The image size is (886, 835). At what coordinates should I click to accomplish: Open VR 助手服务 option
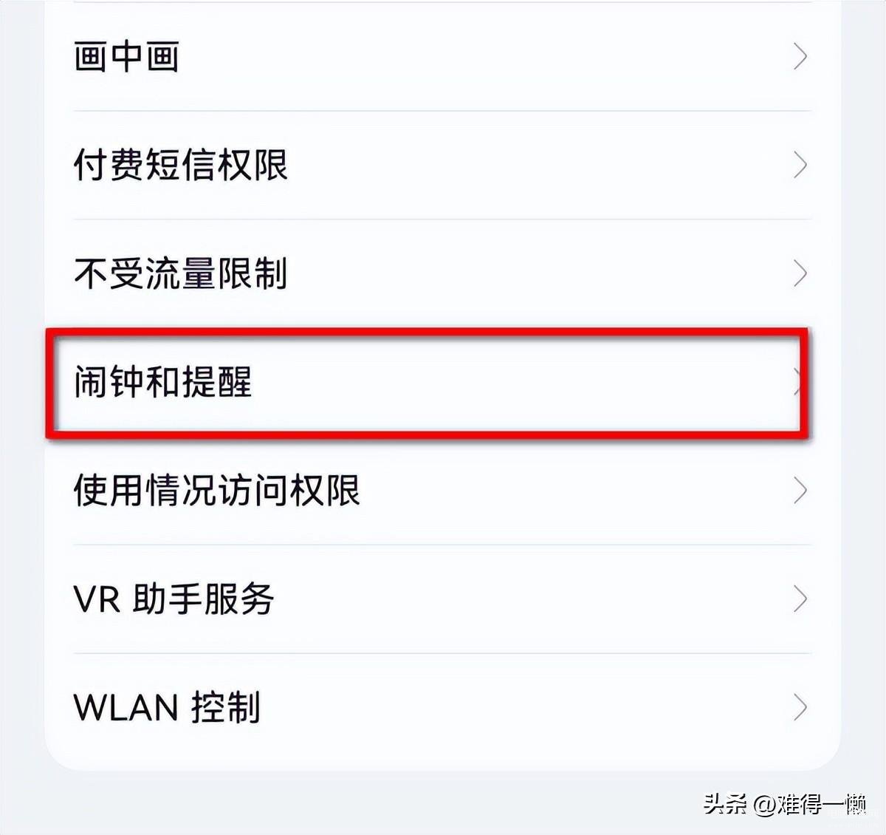(x=442, y=599)
